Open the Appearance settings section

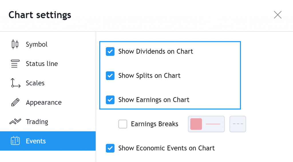pos(44,103)
